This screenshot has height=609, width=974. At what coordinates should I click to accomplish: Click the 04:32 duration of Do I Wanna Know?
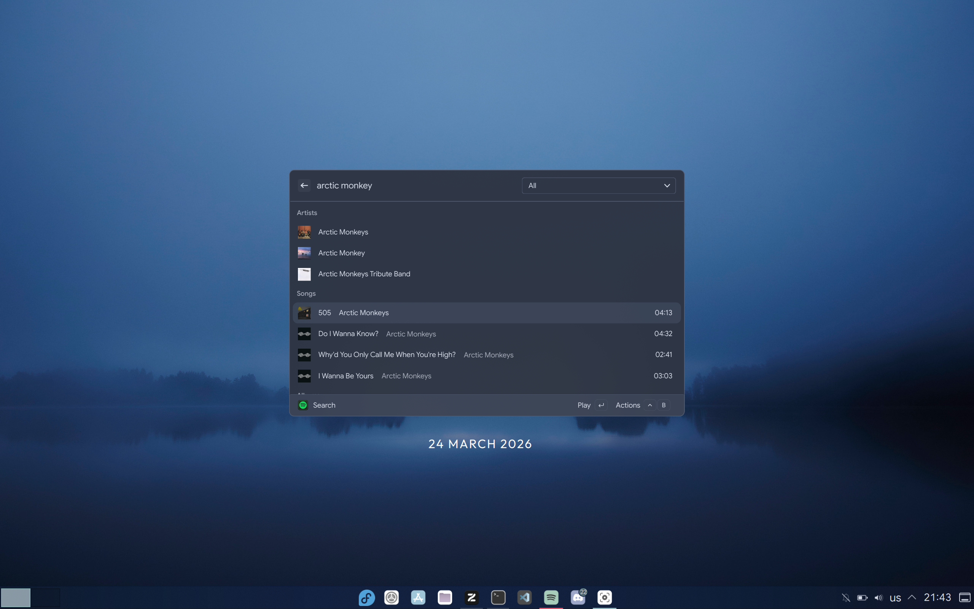663,333
